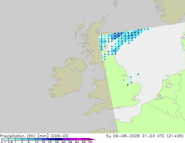
Task: Click the 40–45 mm legend color swatch
Action: tap(79, 139)
